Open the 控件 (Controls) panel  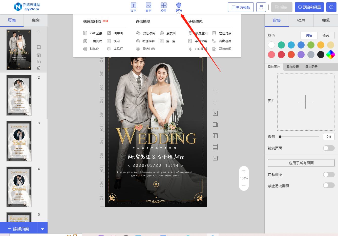[x=164, y=7]
